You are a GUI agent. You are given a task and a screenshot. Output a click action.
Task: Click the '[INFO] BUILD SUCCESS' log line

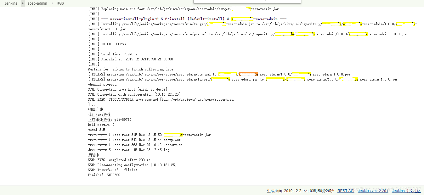click(x=107, y=44)
